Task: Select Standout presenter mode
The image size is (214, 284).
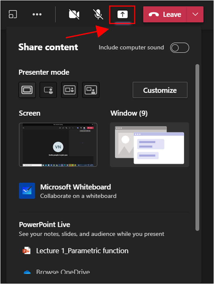Action: pos(48,90)
